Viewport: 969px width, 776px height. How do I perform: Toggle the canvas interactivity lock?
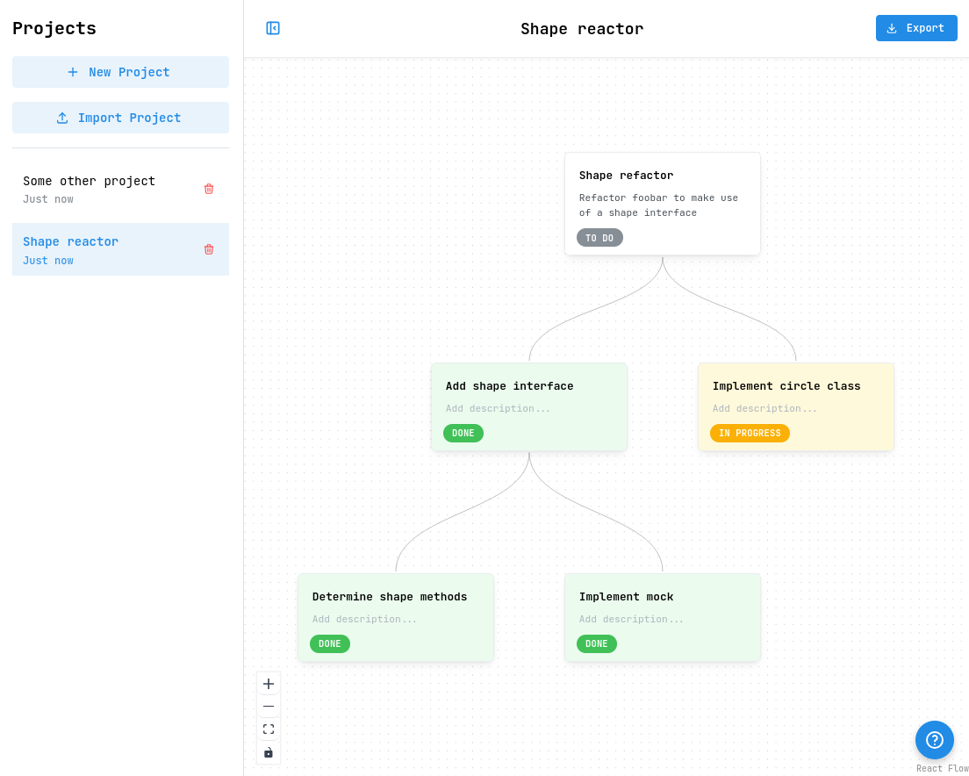tap(268, 752)
